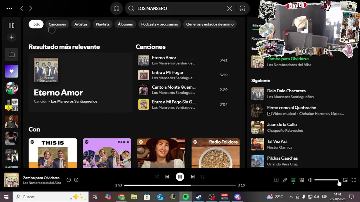This screenshot has width=360, height=202.
Task: Toggle repeat mode
Action: (203, 177)
